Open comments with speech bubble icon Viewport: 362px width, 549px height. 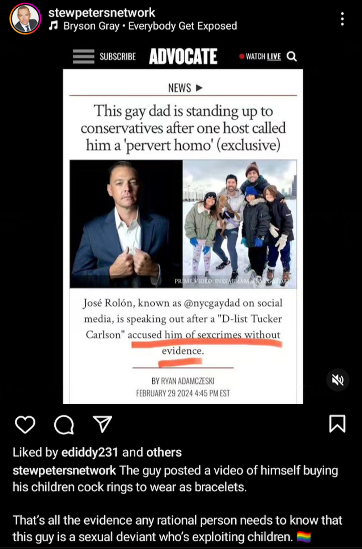tap(64, 424)
